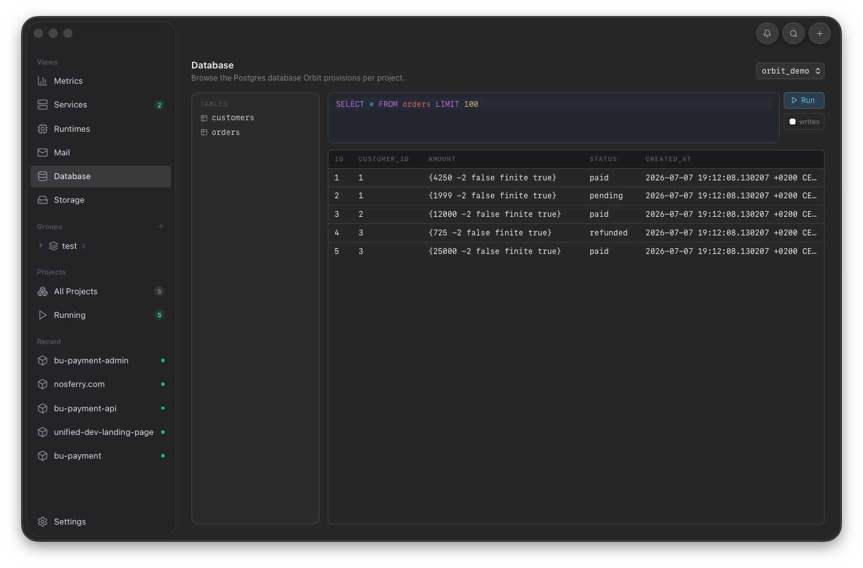
Task: Click the Storage drive icon
Action: (x=42, y=200)
